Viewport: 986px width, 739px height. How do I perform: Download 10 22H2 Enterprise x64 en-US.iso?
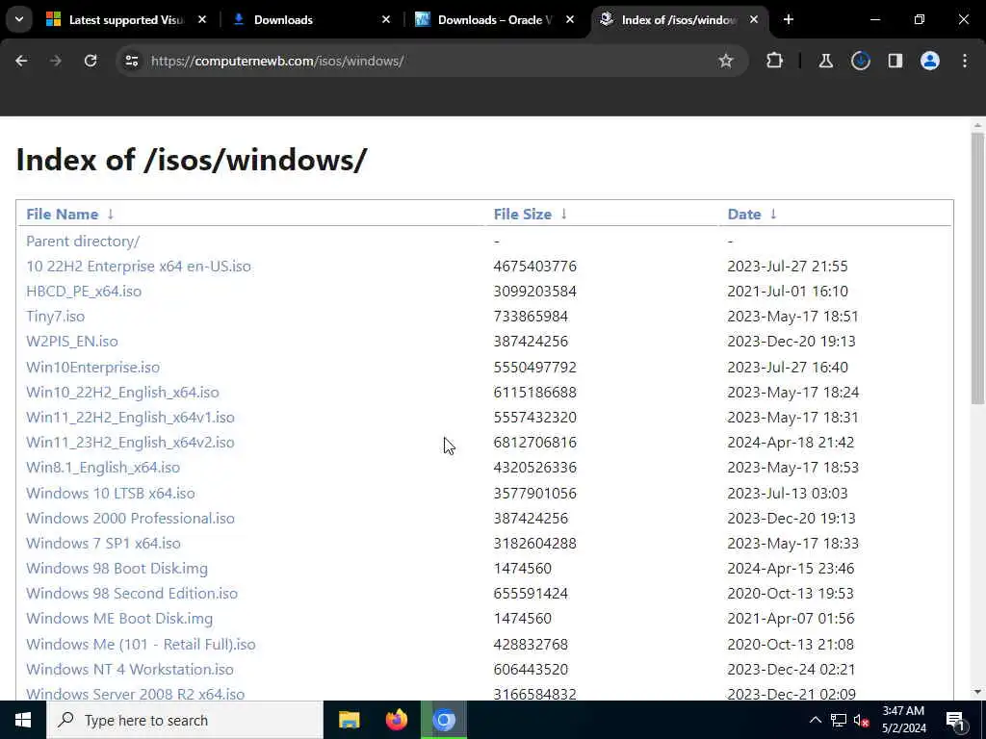coord(139,266)
